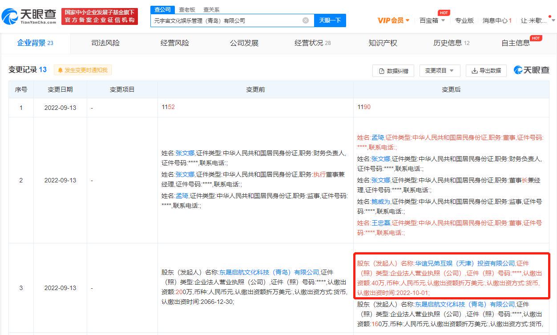Switch to the 自主信息 tab

pyautogui.click(x=516, y=43)
